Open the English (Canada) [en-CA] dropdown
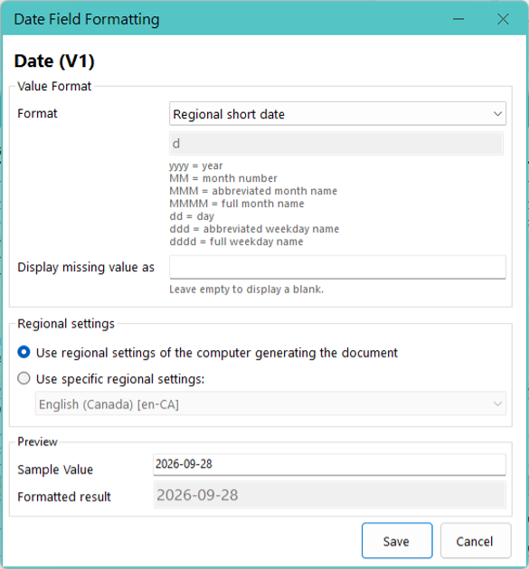529x569 pixels. pyautogui.click(x=270, y=403)
